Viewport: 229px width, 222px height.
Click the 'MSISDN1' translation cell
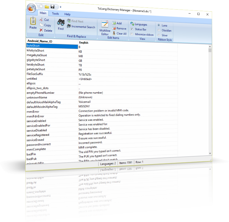(x=128, y=106)
